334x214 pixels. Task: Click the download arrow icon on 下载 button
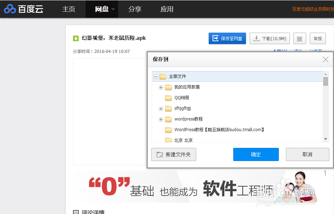[256, 38]
